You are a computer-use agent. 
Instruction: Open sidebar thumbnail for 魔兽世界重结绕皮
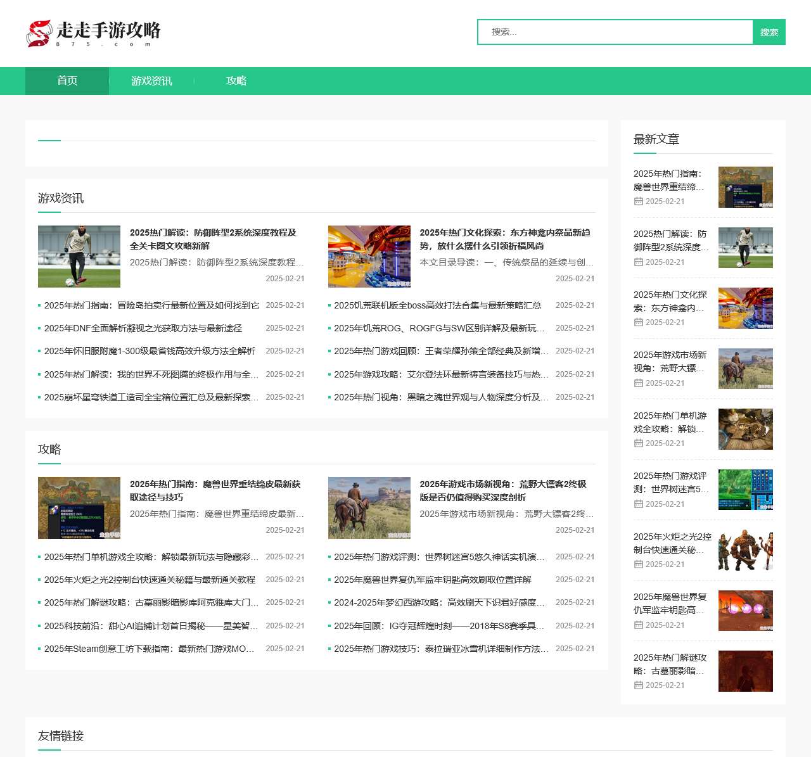click(x=746, y=187)
